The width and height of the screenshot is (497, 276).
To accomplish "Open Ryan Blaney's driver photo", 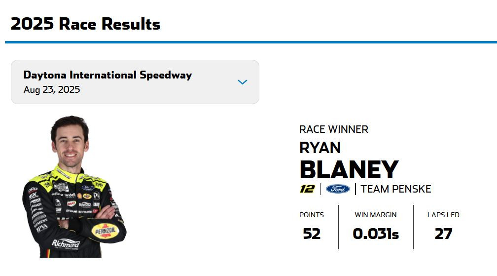I will point(74,187).
